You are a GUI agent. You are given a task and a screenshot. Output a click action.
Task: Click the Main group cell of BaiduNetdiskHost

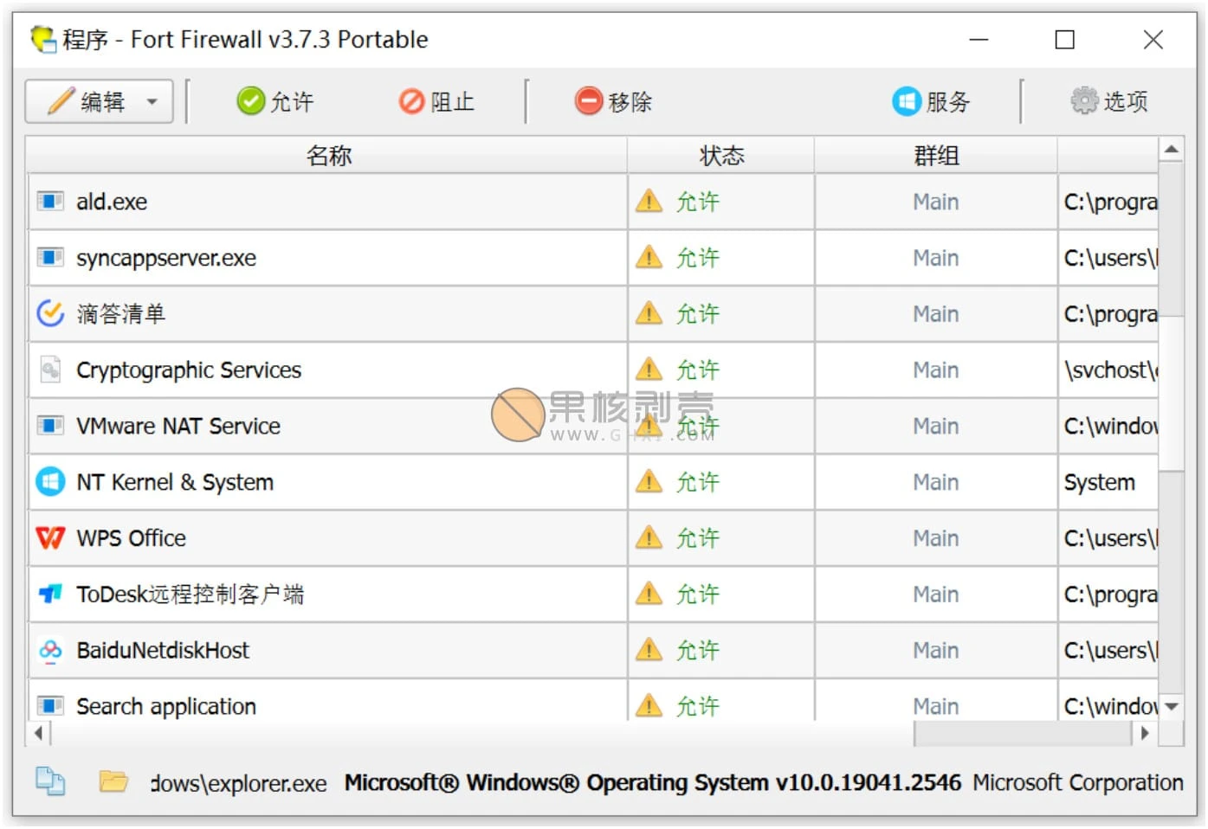coord(936,650)
